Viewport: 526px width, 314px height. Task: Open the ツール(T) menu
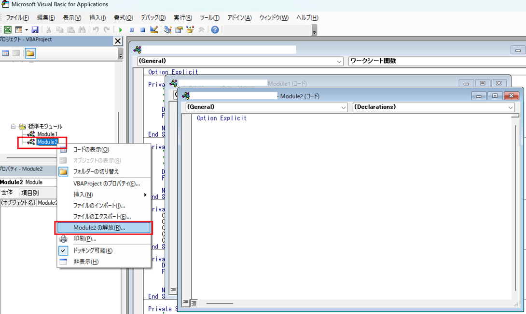click(209, 18)
